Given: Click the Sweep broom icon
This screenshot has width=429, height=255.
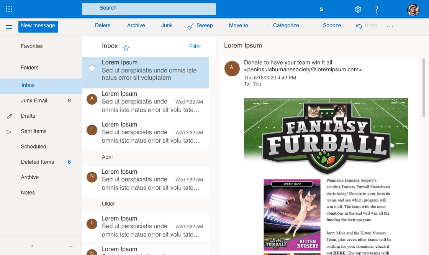Looking at the screenshot, I should click(x=190, y=26).
